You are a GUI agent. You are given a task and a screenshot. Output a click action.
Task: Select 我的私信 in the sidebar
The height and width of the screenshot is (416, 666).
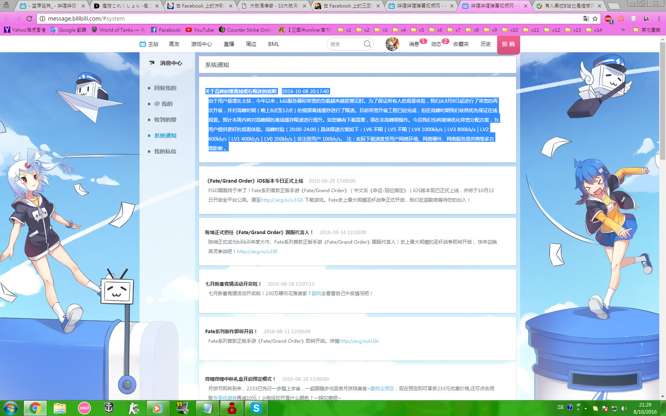point(165,151)
